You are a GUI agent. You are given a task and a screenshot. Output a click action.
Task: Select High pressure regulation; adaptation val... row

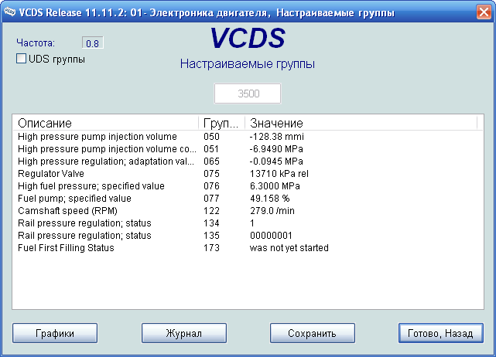click(x=248, y=161)
